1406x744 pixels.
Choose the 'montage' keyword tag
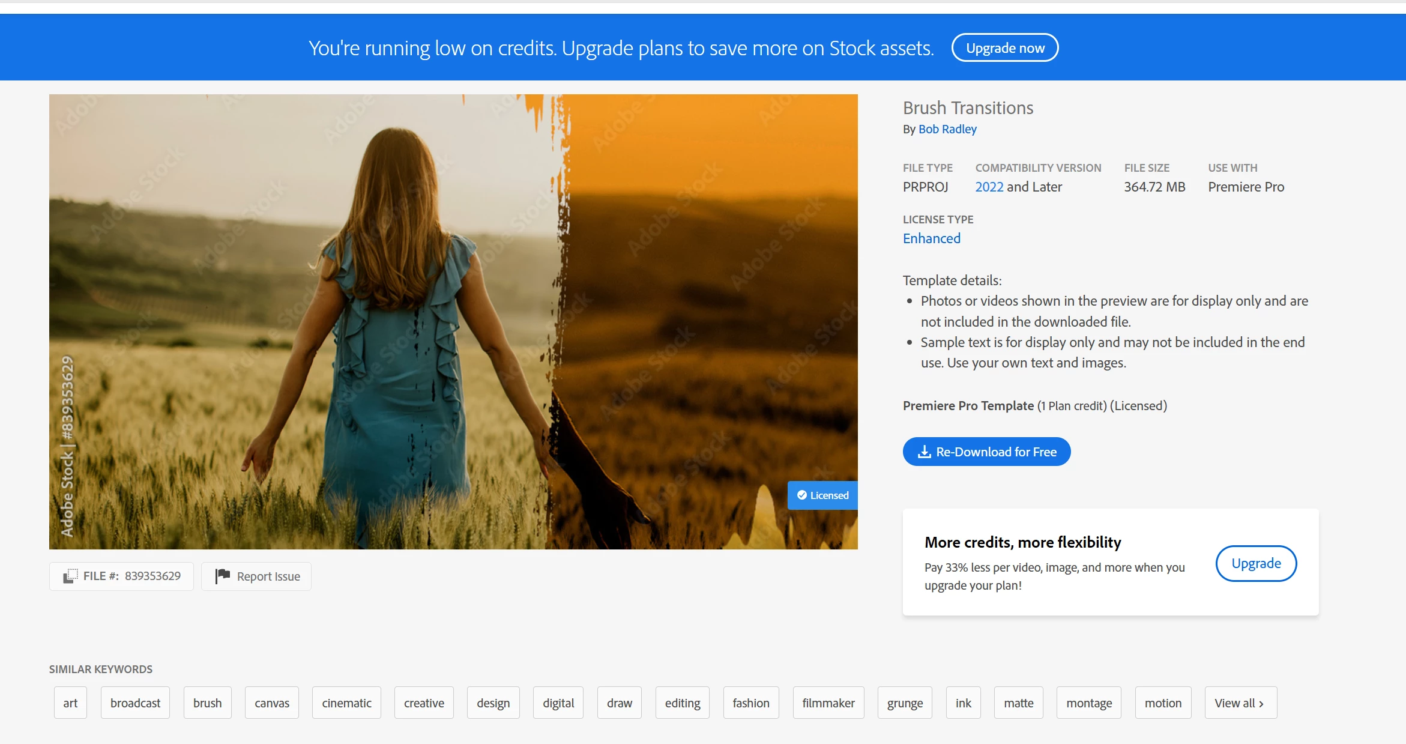(1088, 703)
